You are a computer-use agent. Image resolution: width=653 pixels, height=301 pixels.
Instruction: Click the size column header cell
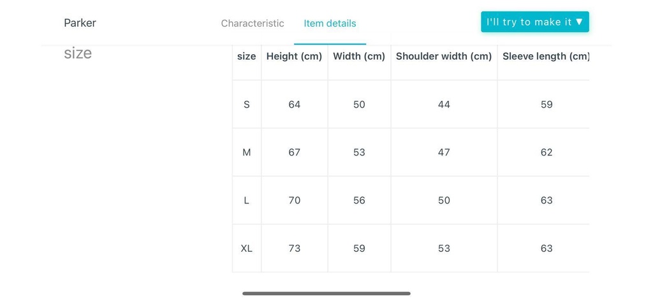point(247,56)
